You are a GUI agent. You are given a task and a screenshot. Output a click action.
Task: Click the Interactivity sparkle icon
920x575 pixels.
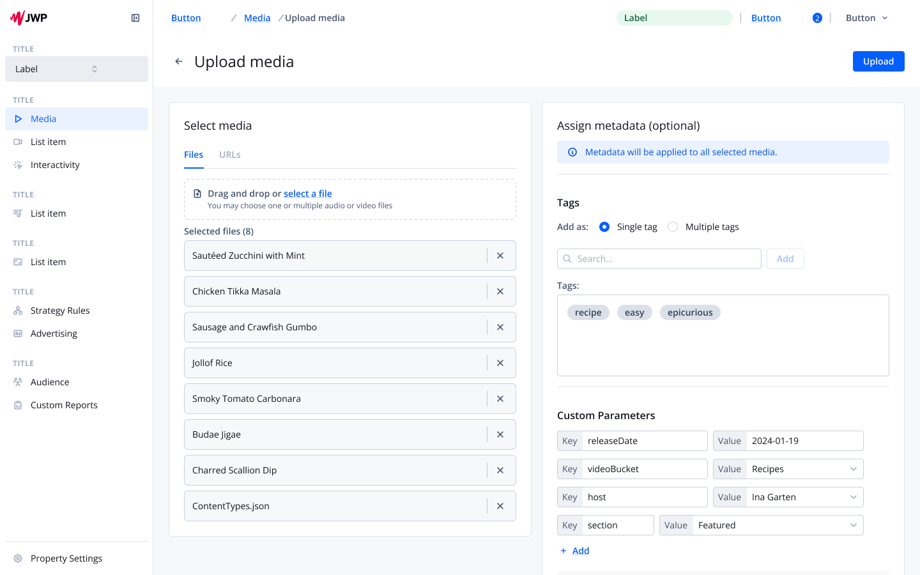coord(18,165)
